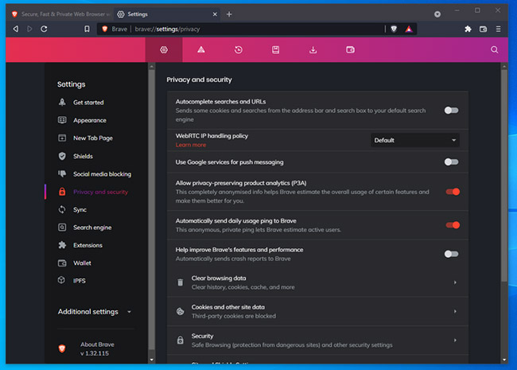The image size is (517, 370).
Task: Go forward one page
Action: click(x=29, y=29)
